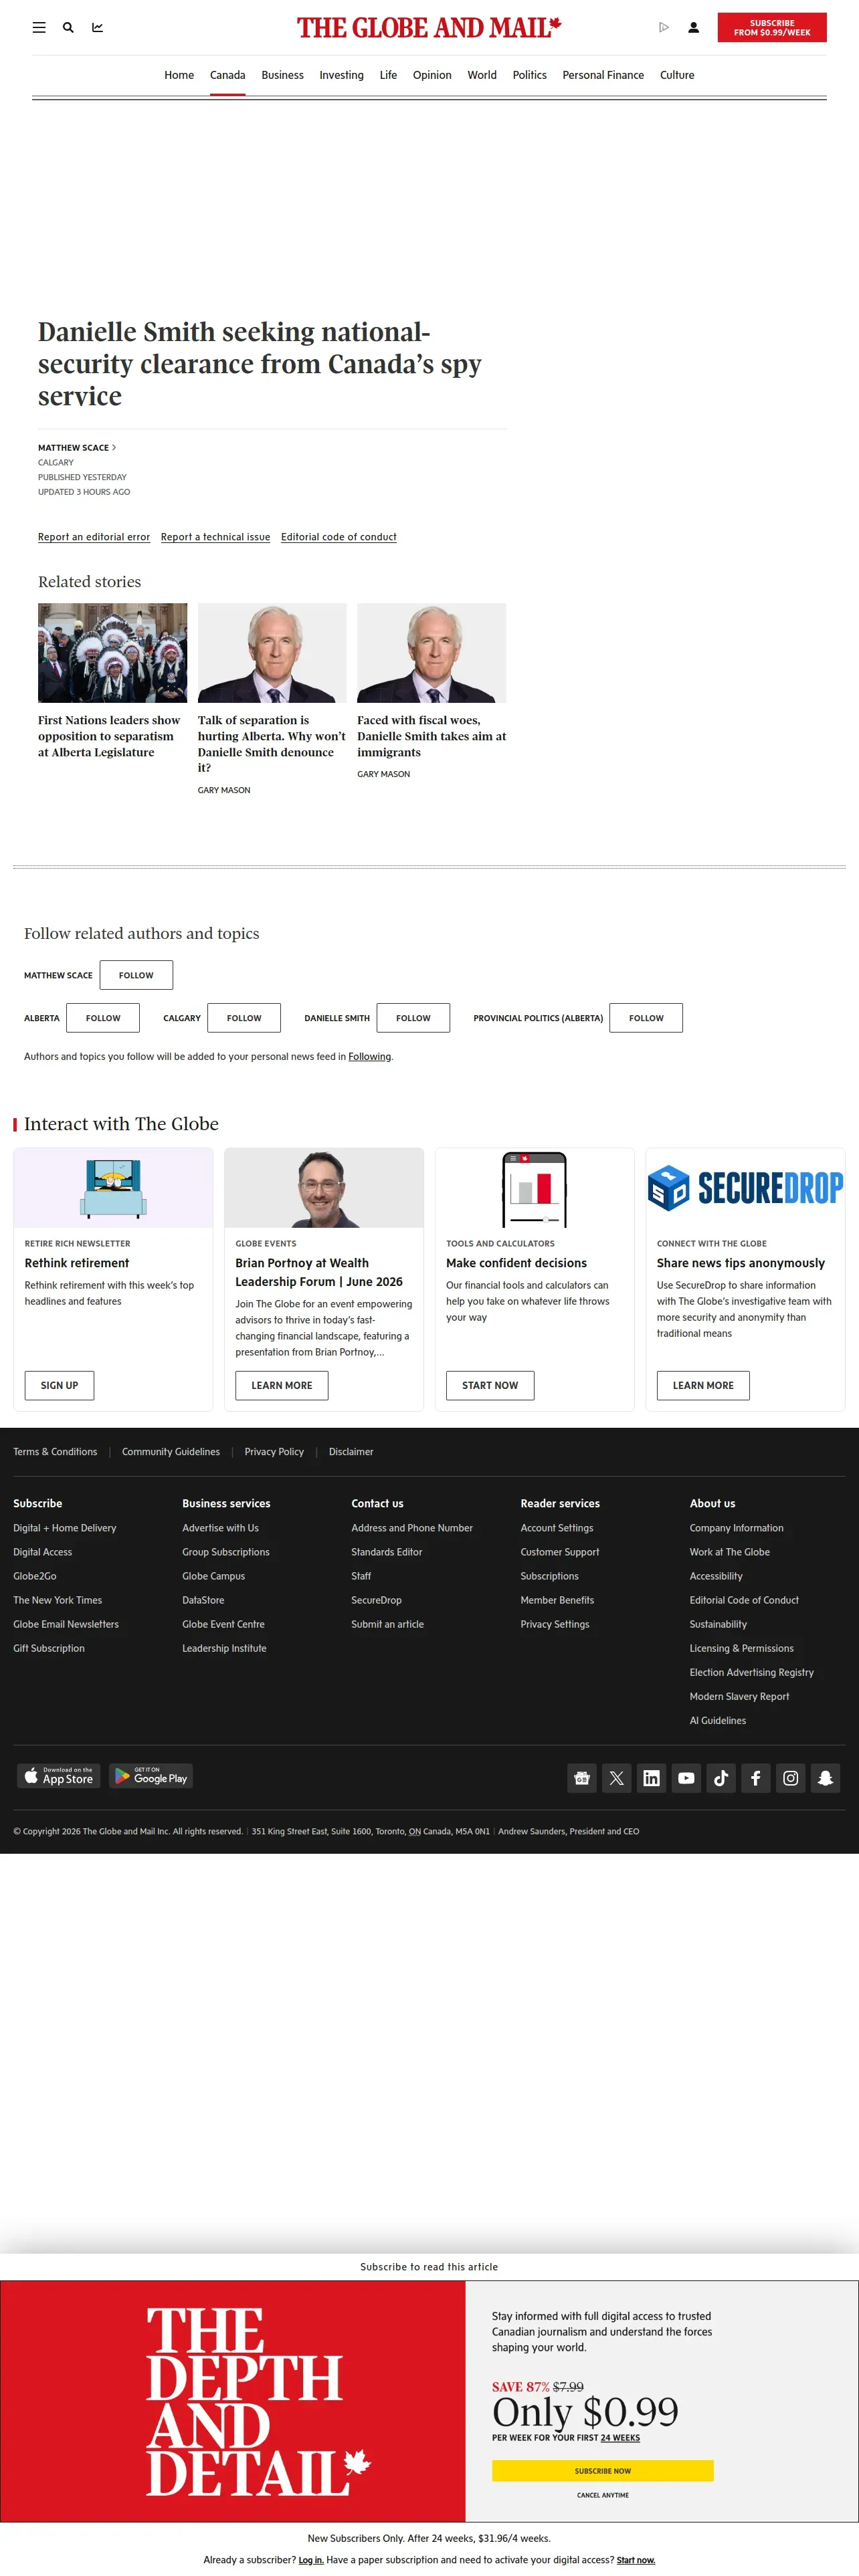Image resolution: width=859 pixels, height=2576 pixels.
Task: Click The Globe and Mail logo
Action: point(429,28)
